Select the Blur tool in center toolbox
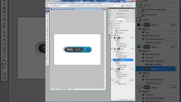Screen dimensions: 181x102 [x=47, y=37]
